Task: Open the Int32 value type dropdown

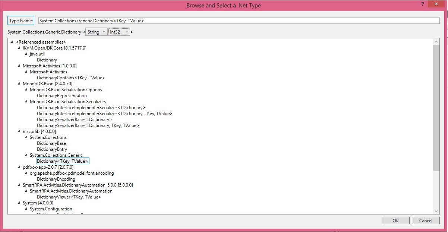Action: (119, 32)
